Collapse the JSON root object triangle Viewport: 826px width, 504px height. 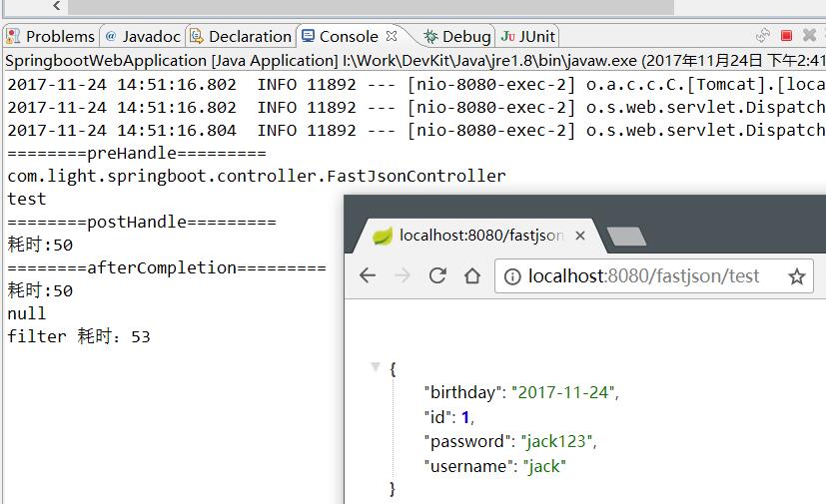[376, 366]
